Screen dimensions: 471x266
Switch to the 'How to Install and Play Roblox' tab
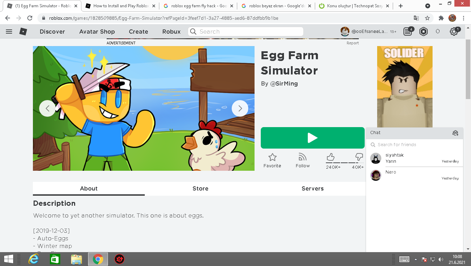[120, 6]
